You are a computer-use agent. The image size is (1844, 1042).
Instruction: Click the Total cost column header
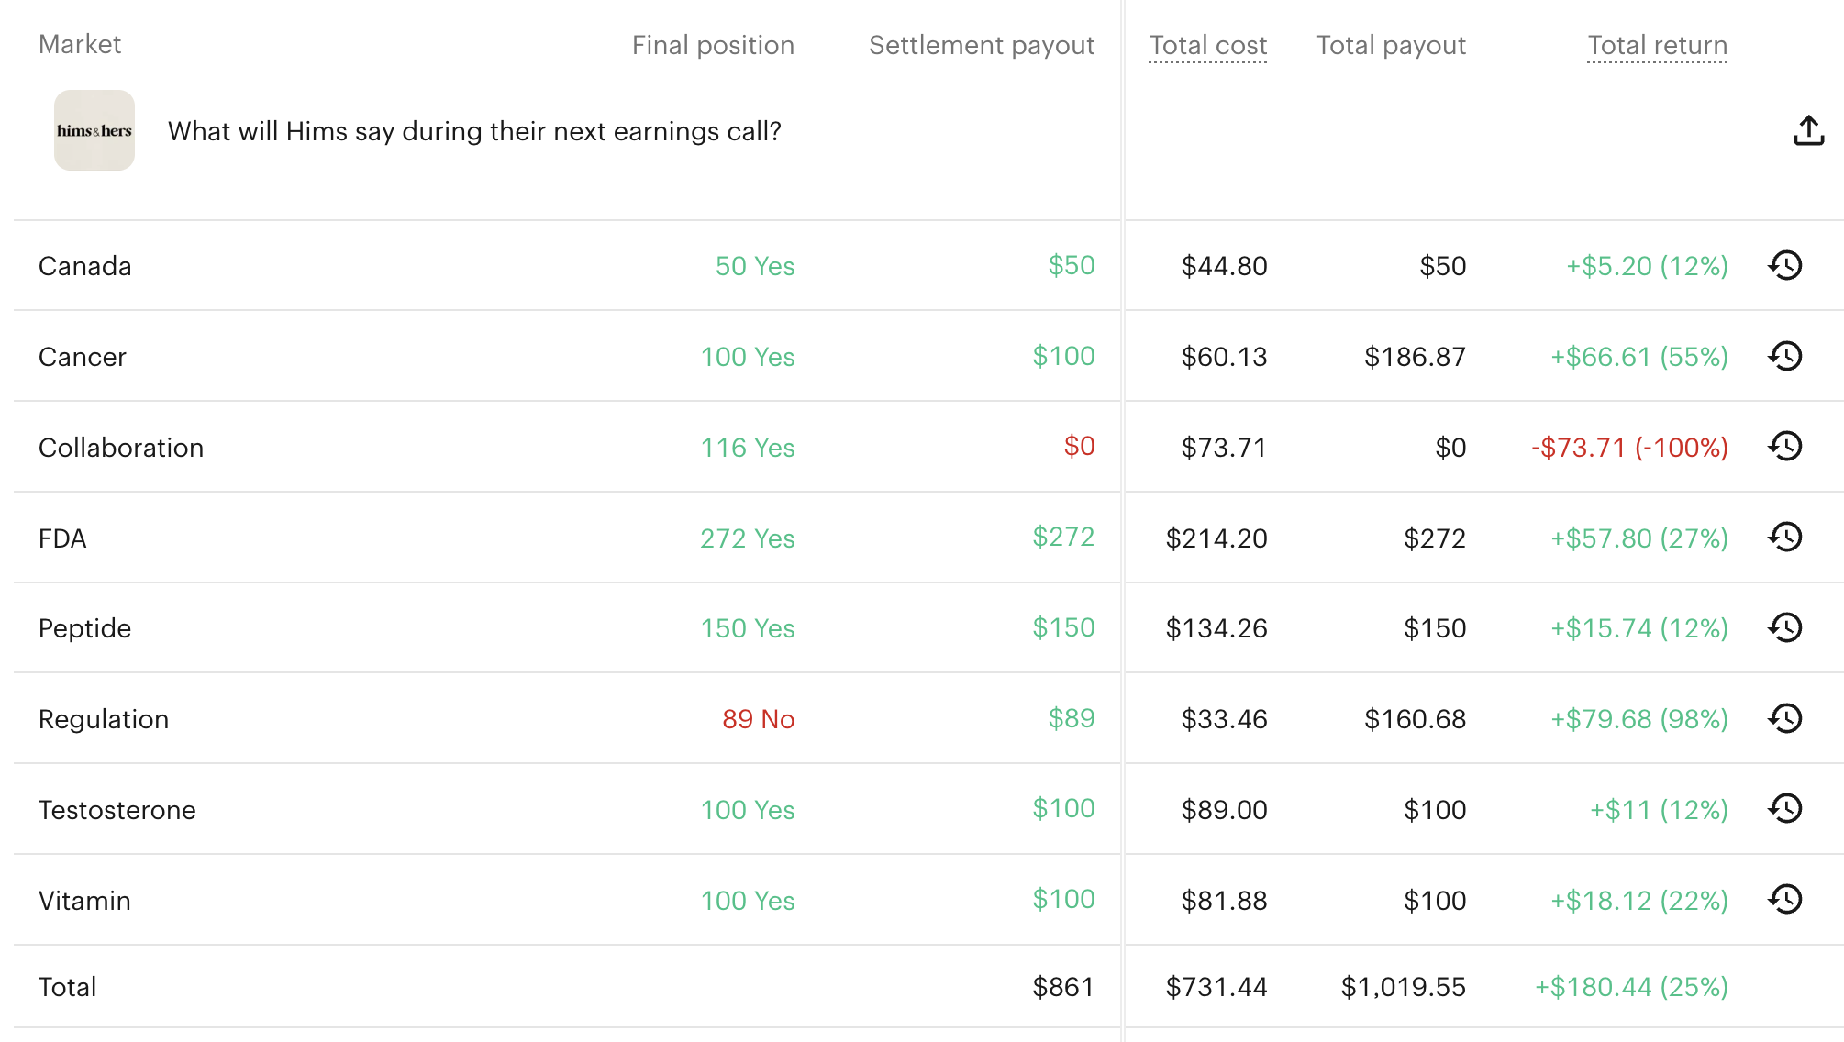pos(1207,45)
